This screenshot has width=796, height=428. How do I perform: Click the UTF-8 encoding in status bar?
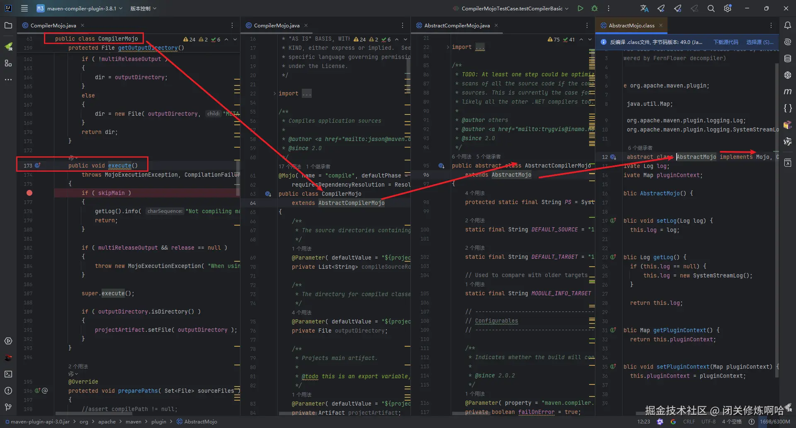709,422
